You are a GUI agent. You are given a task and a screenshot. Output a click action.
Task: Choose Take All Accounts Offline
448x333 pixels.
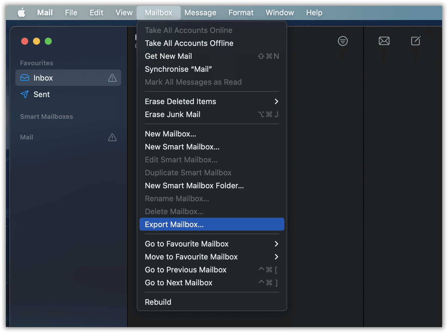pos(189,43)
